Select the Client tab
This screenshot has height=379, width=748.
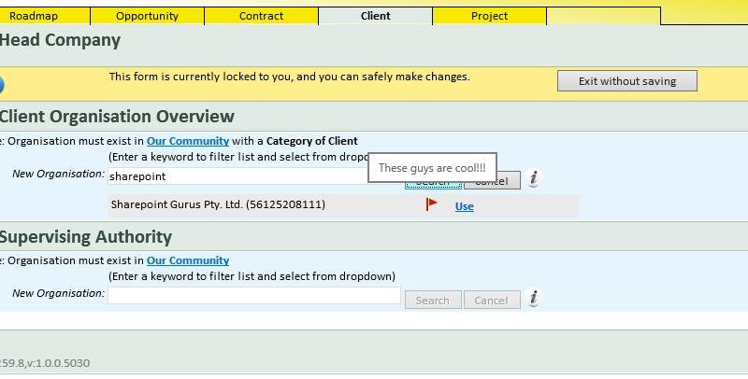[375, 16]
